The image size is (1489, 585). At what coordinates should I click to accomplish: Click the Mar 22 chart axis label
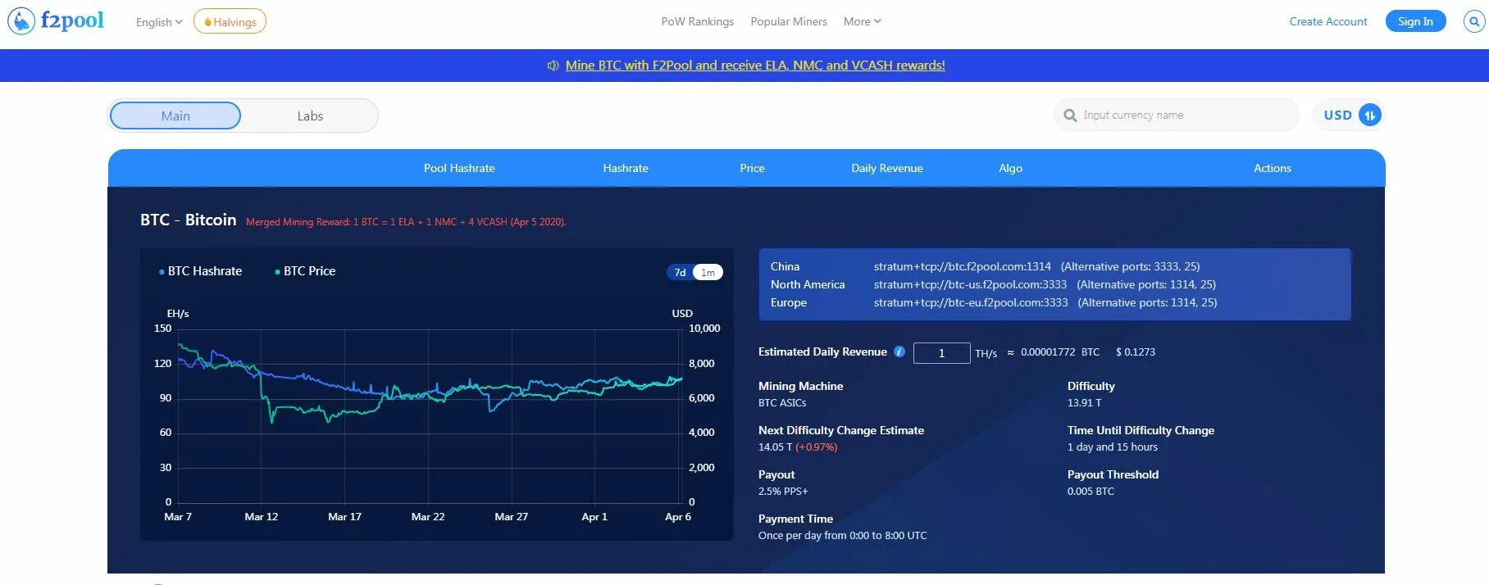428,517
